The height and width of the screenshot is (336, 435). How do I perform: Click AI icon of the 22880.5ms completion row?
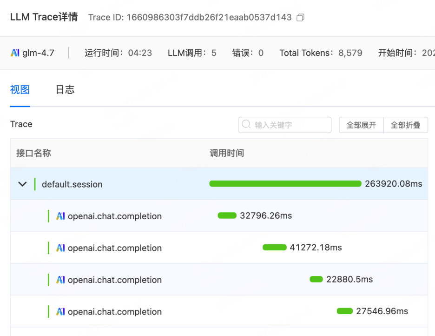[x=60, y=280]
